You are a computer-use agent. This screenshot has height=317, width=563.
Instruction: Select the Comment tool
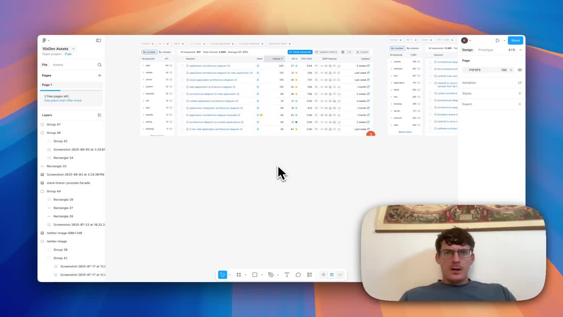tap(298, 275)
